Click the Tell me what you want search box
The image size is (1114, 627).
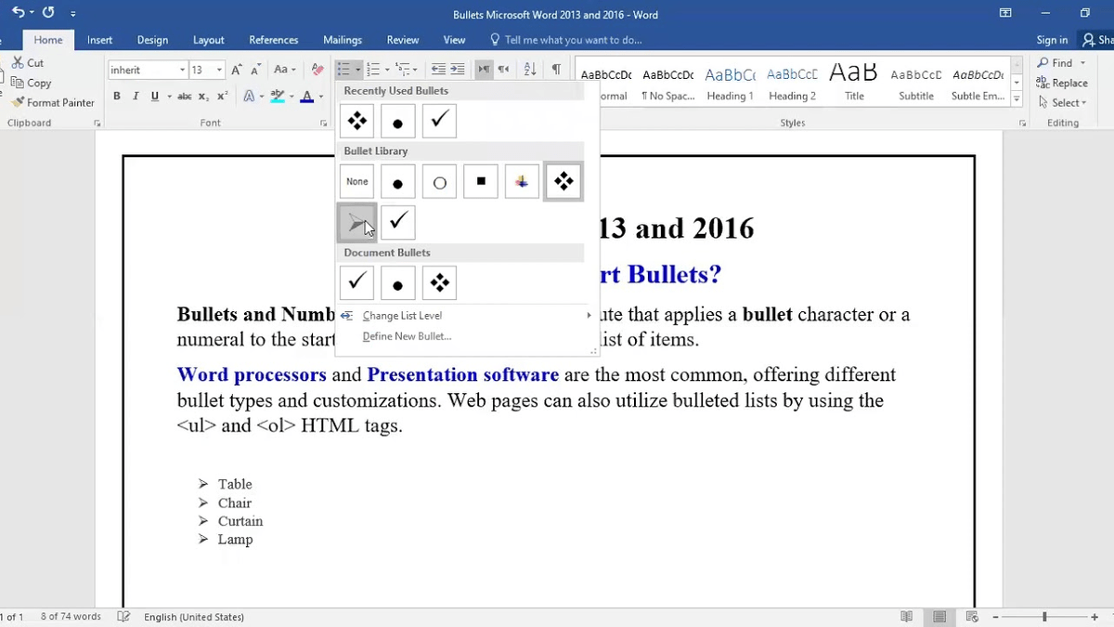(x=572, y=40)
